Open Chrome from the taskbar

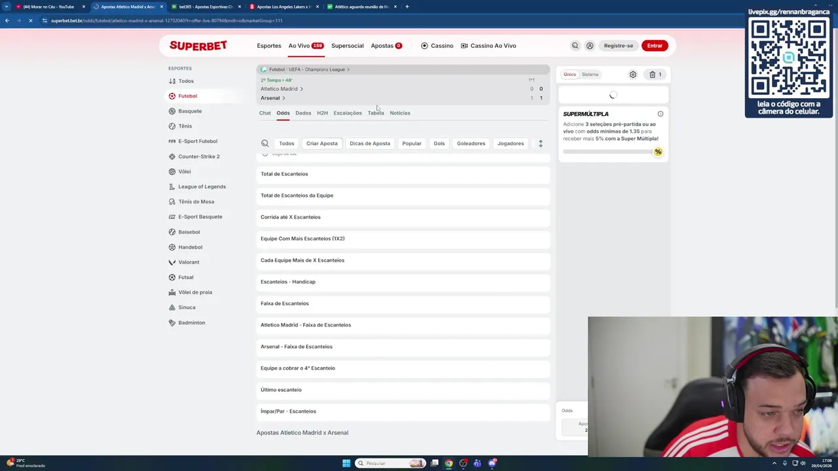click(448, 463)
